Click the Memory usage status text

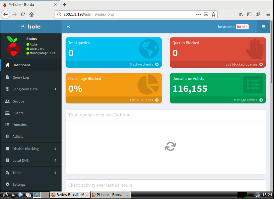click(43, 53)
